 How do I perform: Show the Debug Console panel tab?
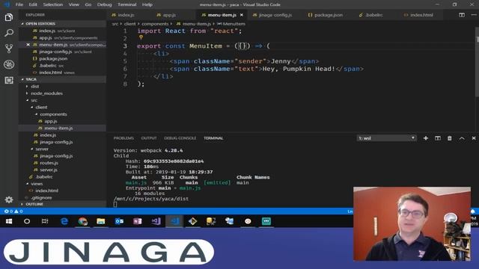[180, 138]
